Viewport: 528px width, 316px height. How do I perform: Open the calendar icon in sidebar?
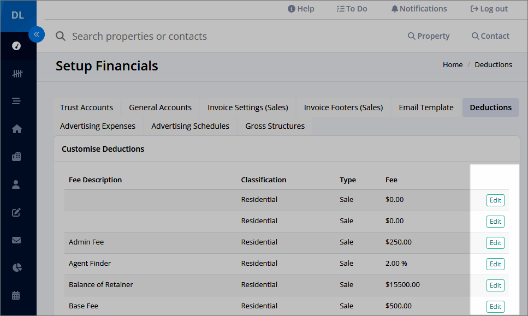pyautogui.click(x=16, y=295)
